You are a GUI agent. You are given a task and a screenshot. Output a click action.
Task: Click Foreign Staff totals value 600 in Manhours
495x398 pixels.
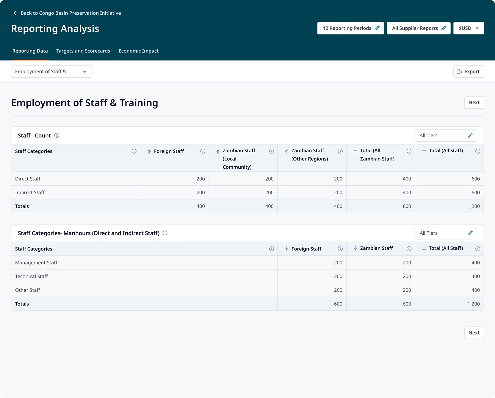[x=338, y=304]
